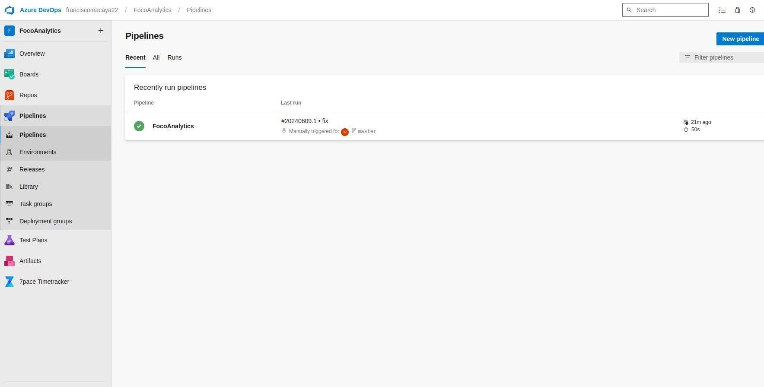
Task: Click the Recently run pipelines heading
Action: pos(170,87)
